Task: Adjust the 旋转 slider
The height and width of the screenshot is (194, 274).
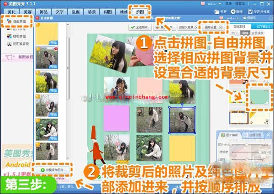Action: [x=247, y=159]
